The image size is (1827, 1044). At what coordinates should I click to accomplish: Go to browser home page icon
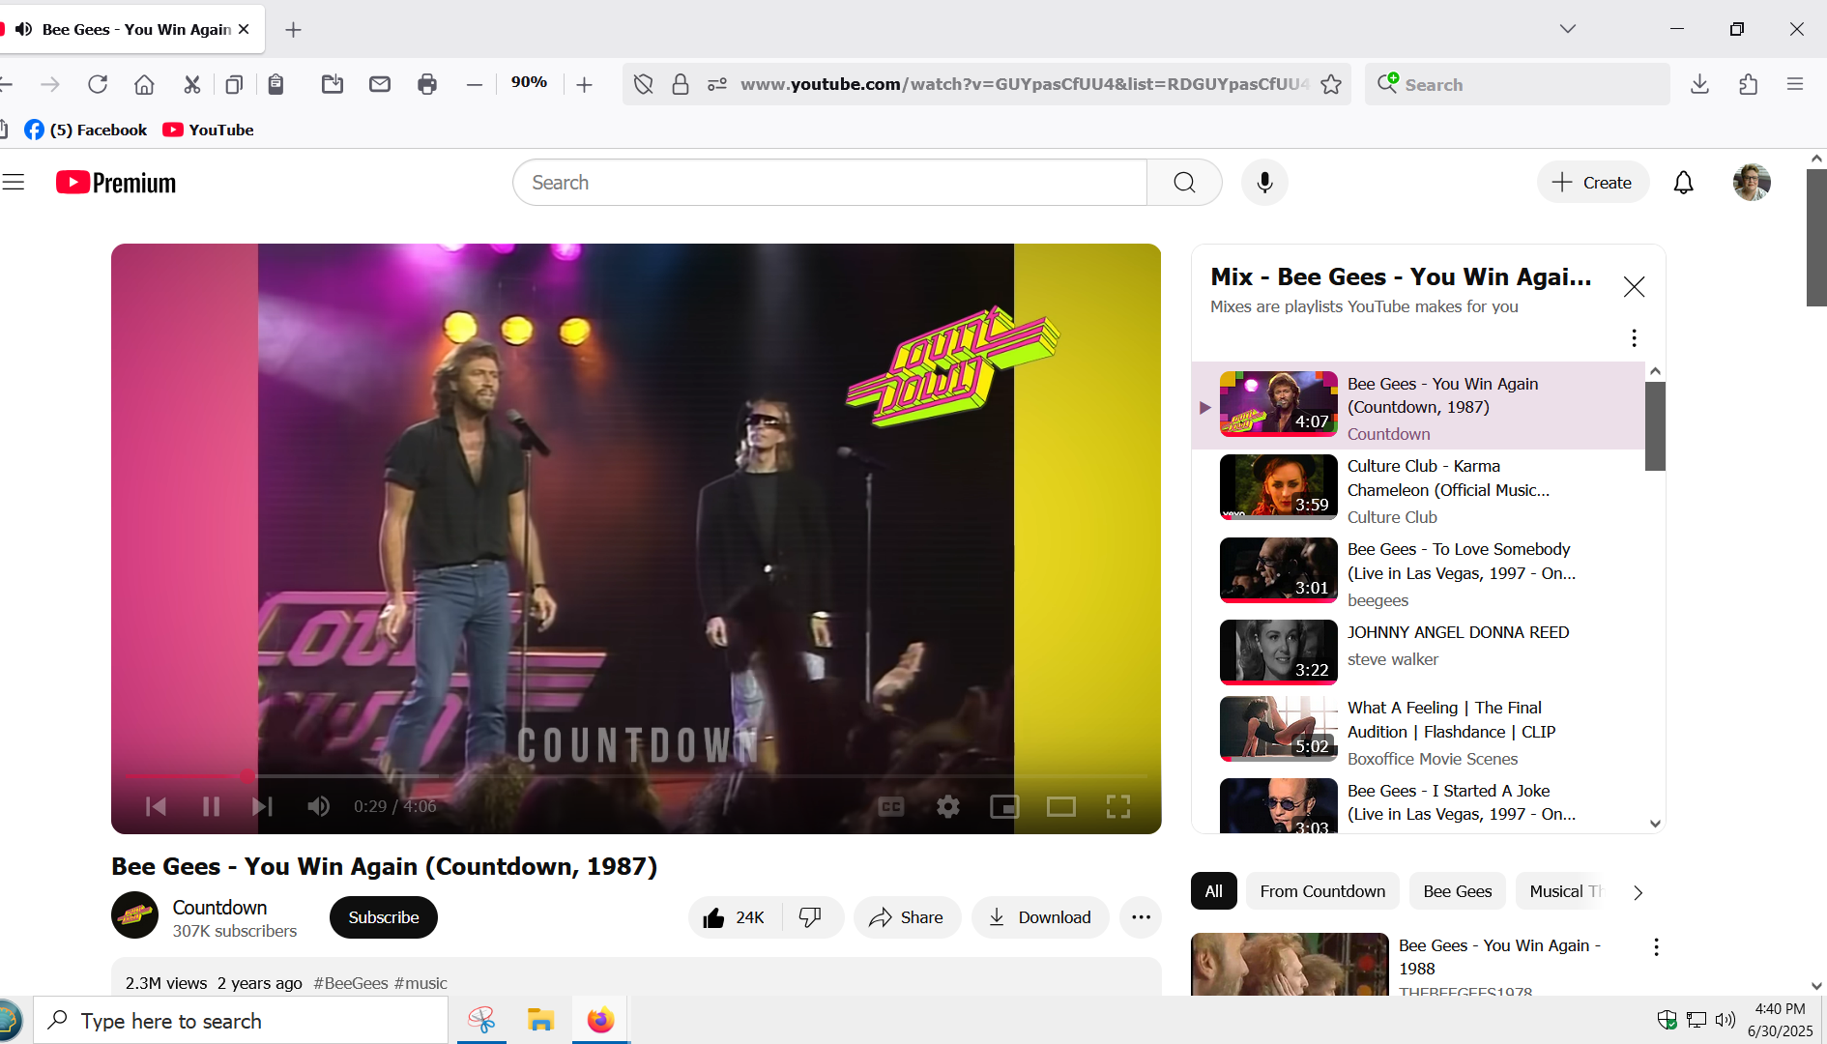pos(144,84)
